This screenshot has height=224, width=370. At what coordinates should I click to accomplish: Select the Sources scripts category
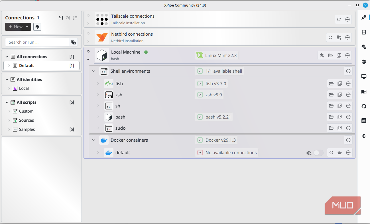pyautogui.click(x=42, y=120)
